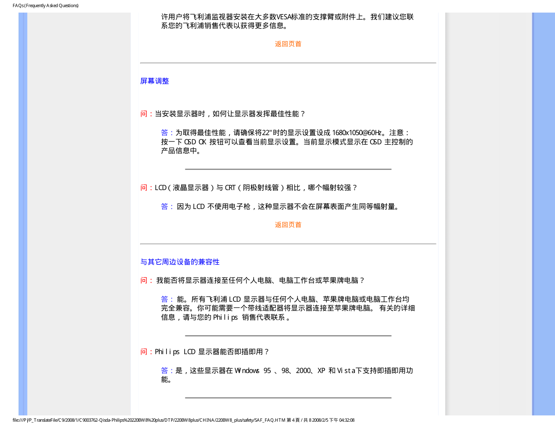Click the answer mentioning 1680x1050@60Hz
The image size is (555, 428).
(x=287, y=142)
